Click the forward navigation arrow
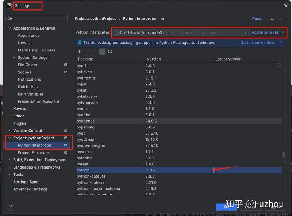Image resolution: width=292 pixels, height=216 pixels. pyautogui.click(x=280, y=19)
